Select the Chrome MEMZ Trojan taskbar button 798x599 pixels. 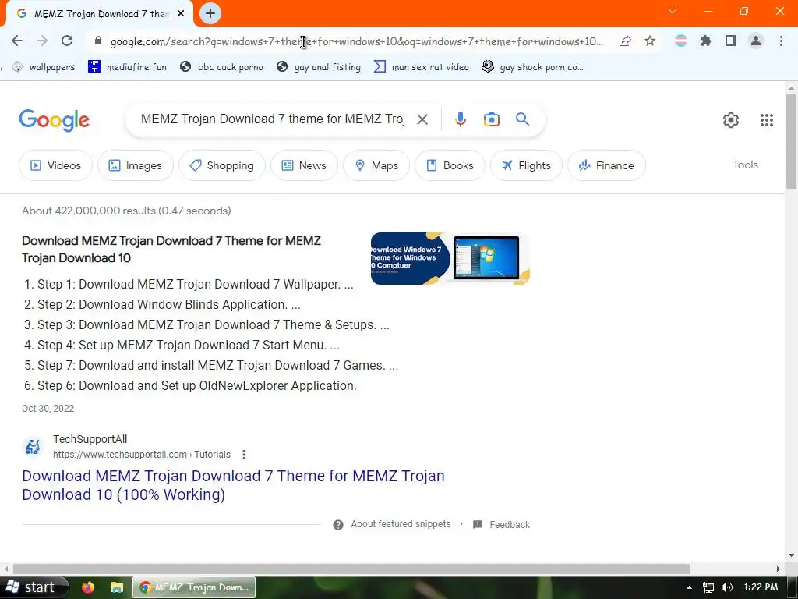[x=194, y=587]
